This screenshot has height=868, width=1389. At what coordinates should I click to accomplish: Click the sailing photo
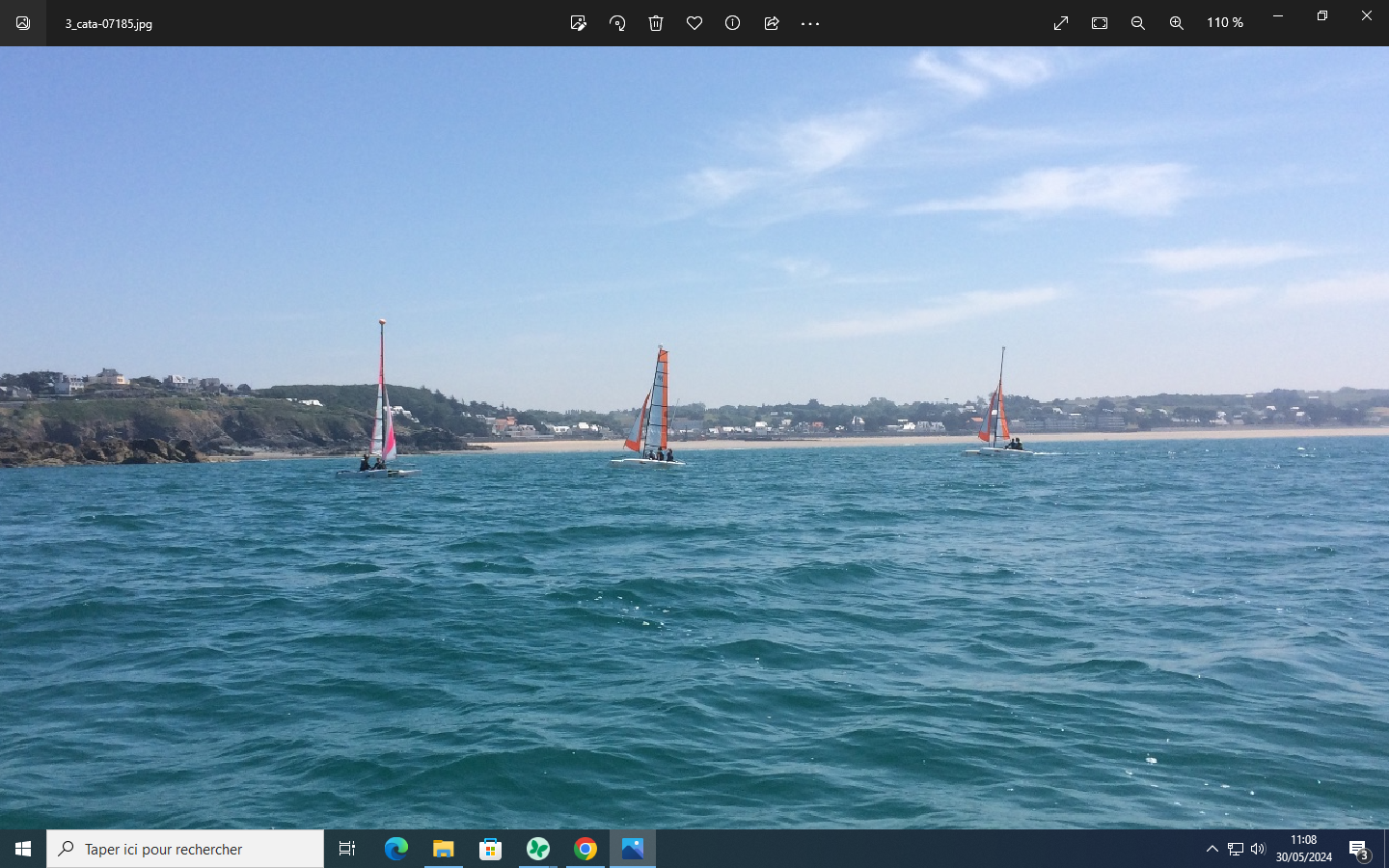pyautogui.click(x=694, y=438)
